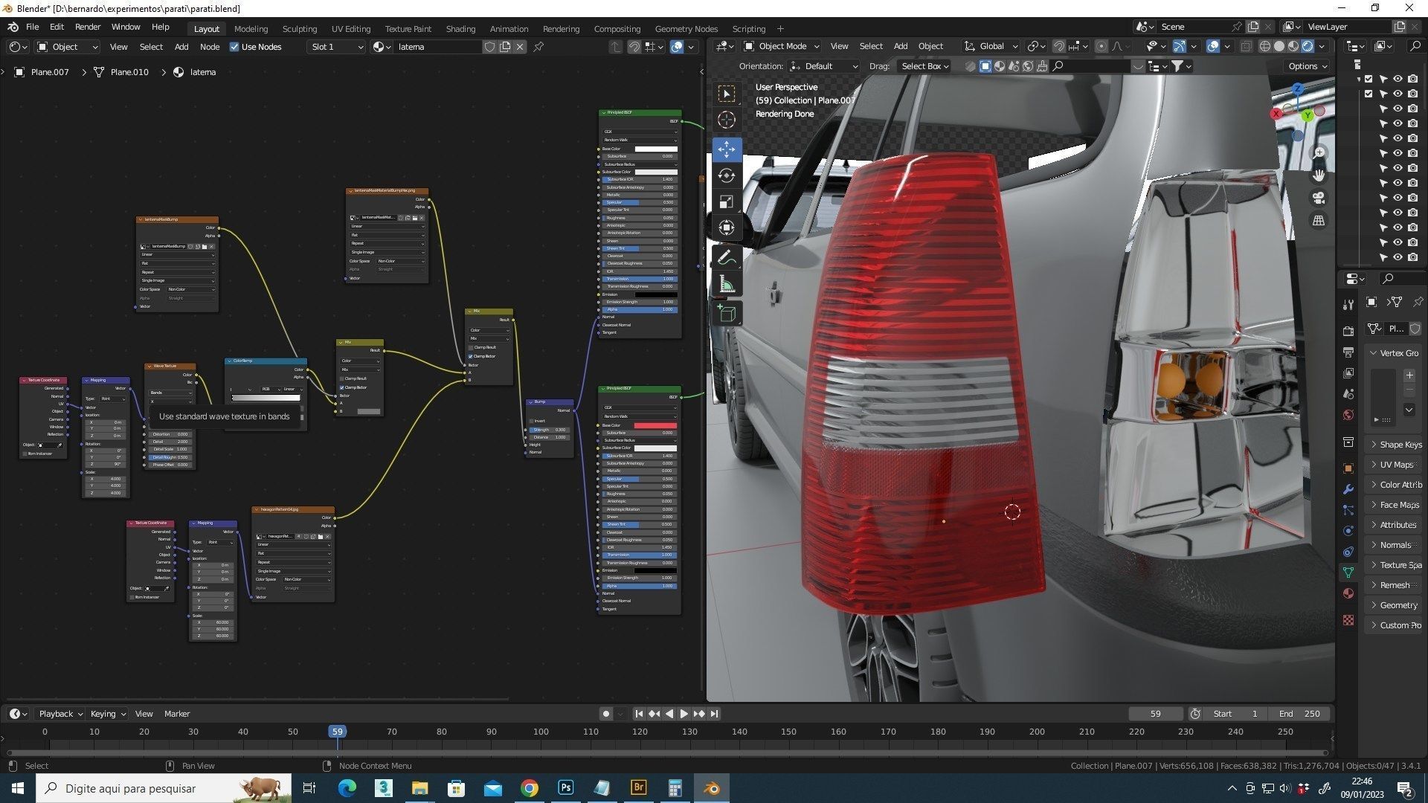Select the 3D Cursor tool
Image resolution: width=1428 pixels, height=803 pixels.
tap(726, 120)
